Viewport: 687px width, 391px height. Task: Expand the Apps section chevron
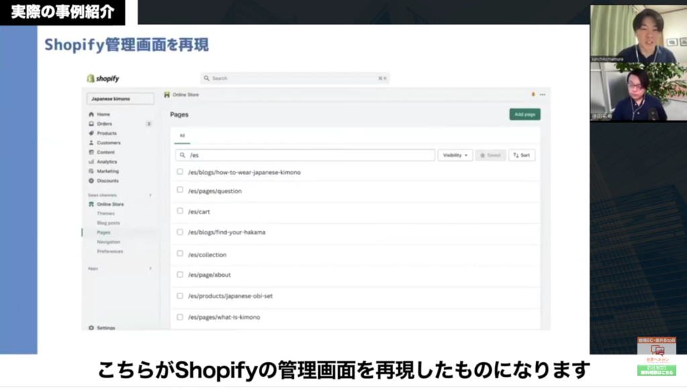[x=150, y=268]
